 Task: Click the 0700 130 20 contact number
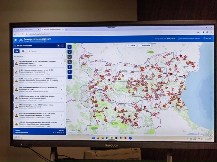(x=171, y=39)
